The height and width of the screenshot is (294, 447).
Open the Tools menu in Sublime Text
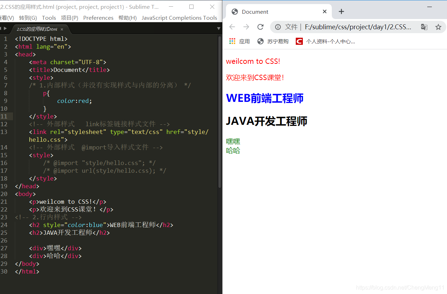[x=49, y=18]
